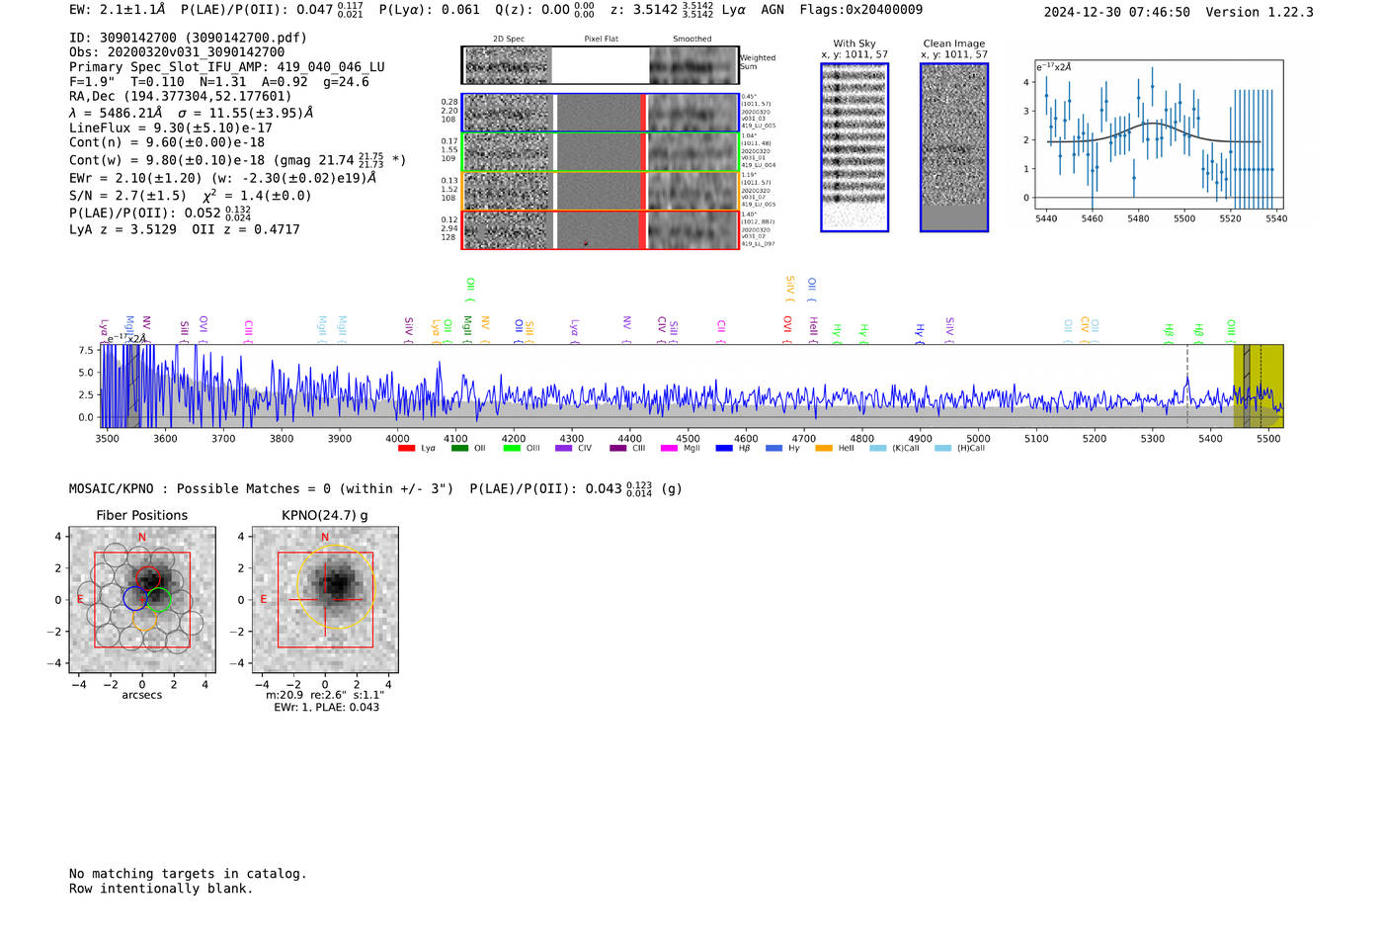Click the green-bordered 2D spectrum fiber row

pyautogui.click(x=600, y=152)
